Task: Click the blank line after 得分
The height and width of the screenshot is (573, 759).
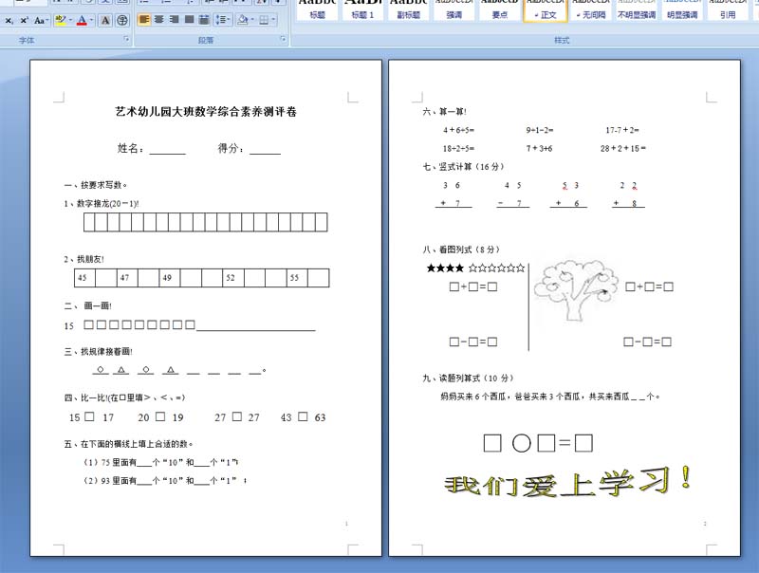Action: coord(266,150)
